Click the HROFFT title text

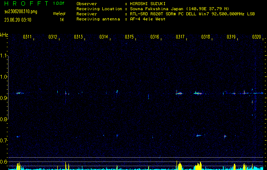point(23,3)
